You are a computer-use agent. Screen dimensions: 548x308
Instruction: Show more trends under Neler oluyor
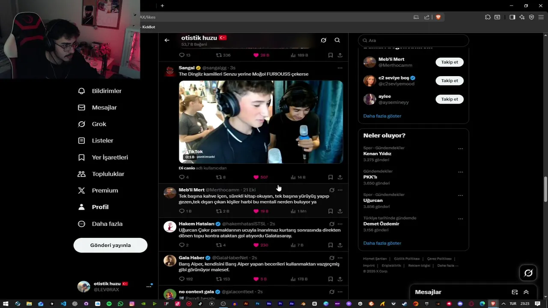[x=382, y=243]
